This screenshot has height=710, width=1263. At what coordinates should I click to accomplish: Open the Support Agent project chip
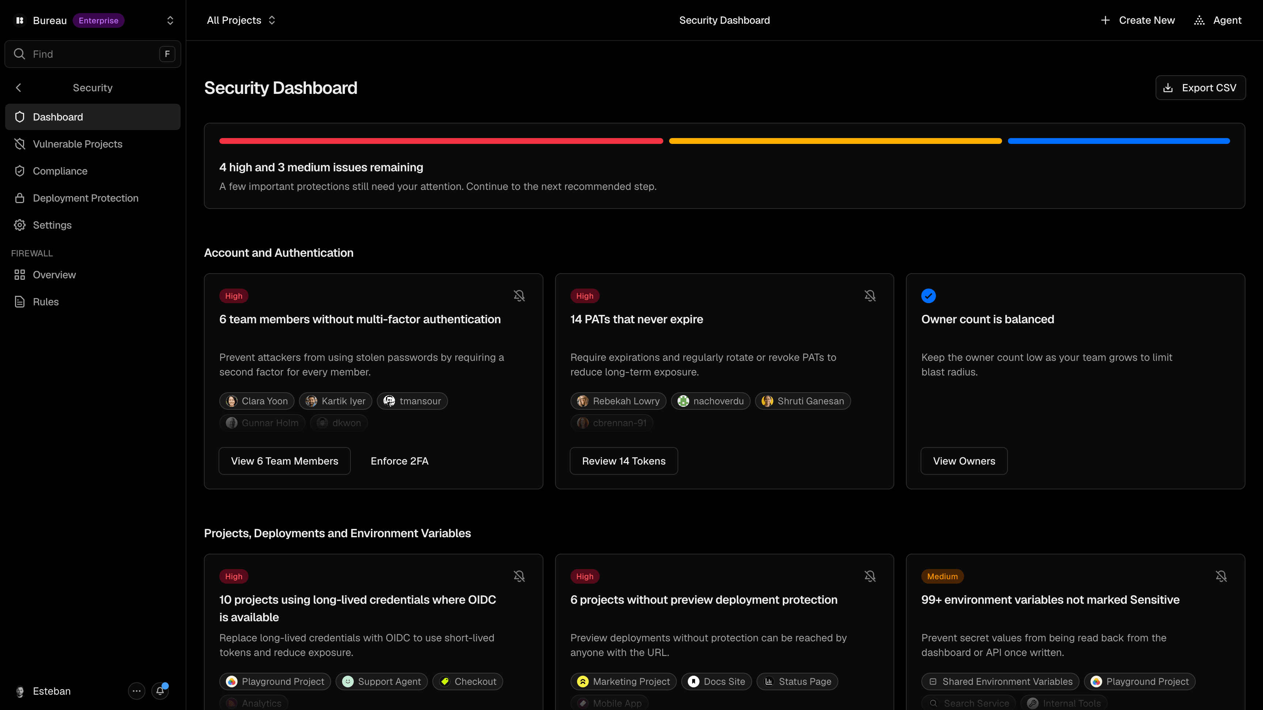click(x=382, y=682)
